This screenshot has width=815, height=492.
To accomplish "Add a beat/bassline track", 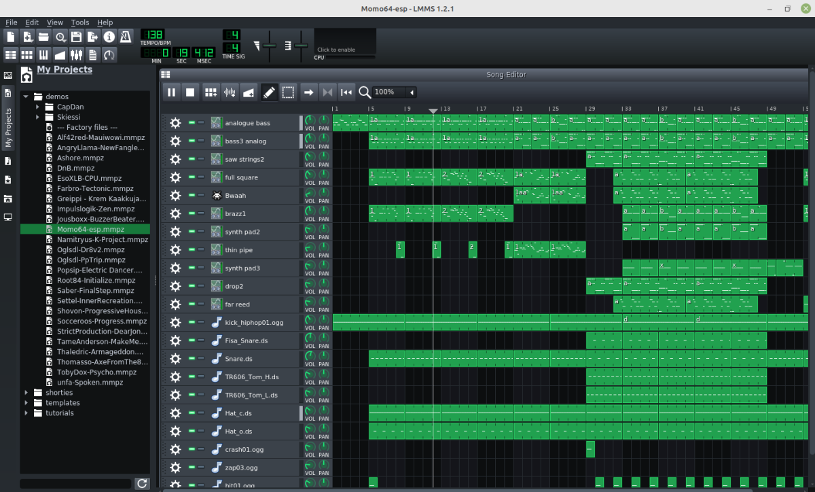I will click(211, 92).
